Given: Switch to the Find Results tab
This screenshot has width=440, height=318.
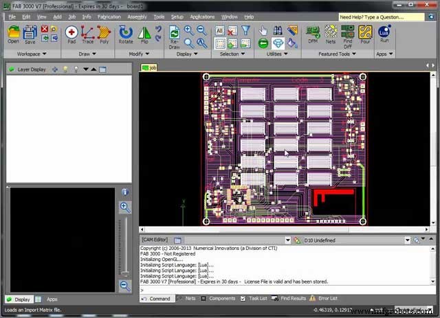Looking at the screenshot, I should [289, 299].
